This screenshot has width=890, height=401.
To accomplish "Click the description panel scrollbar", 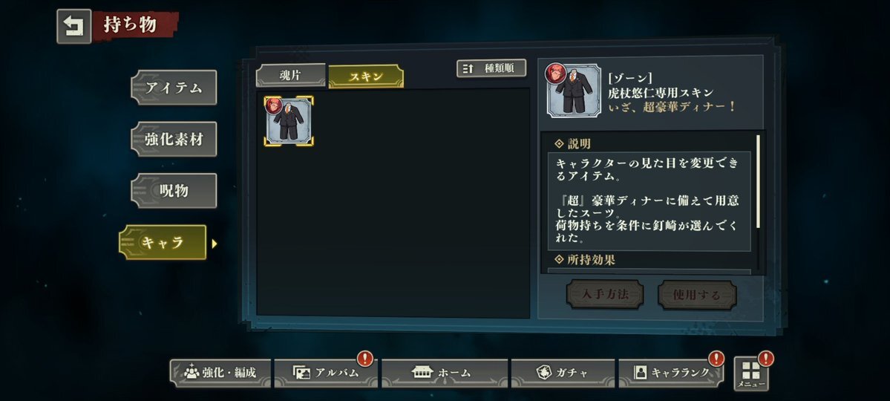I will pos(758,182).
